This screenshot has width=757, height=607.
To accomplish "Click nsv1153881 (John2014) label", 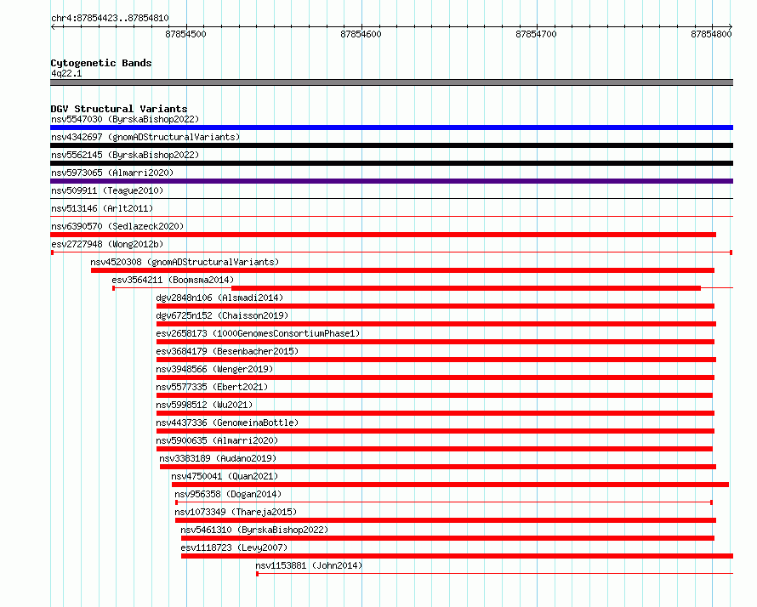I will click(309, 565).
